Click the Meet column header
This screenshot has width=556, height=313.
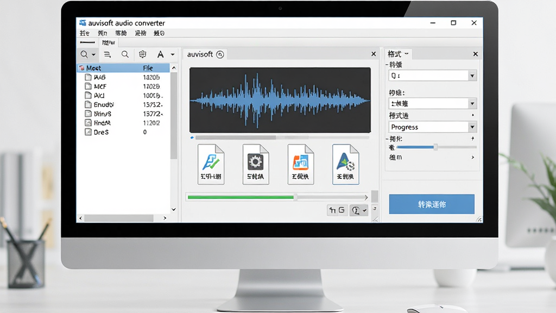coord(93,68)
